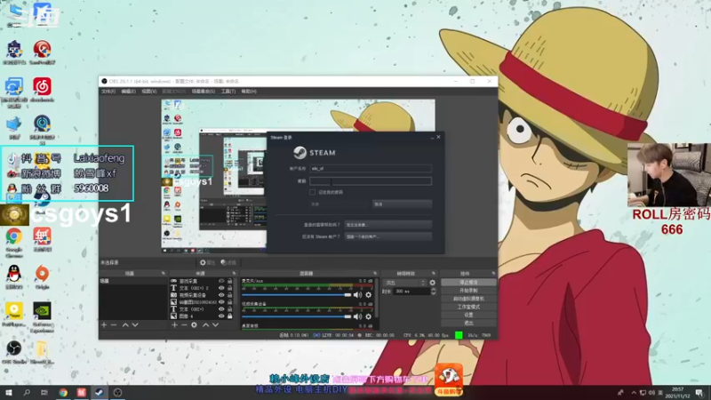The height and width of the screenshot is (400, 711).
Task: Open gear settings for 视频采集设备 mixer channel
Action: (x=369, y=316)
